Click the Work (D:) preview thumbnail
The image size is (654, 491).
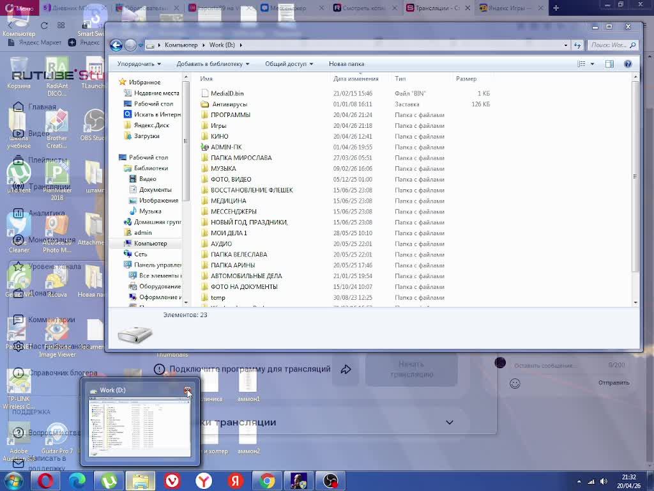tap(140, 428)
